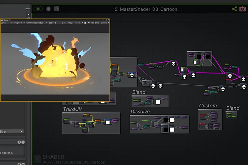The image size is (248, 165).
Task: Toggle Stats in the Game view
Action: click(97, 23)
